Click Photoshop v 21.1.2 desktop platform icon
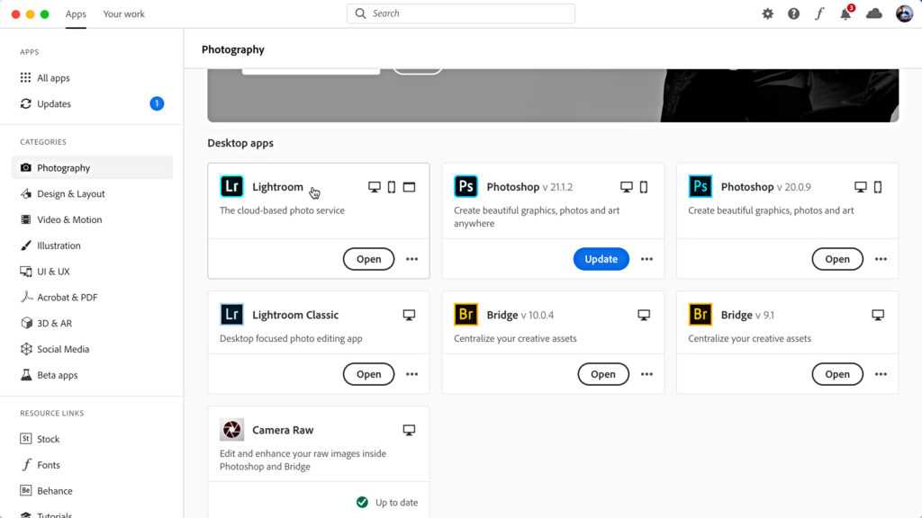This screenshot has width=922, height=518. [627, 187]
